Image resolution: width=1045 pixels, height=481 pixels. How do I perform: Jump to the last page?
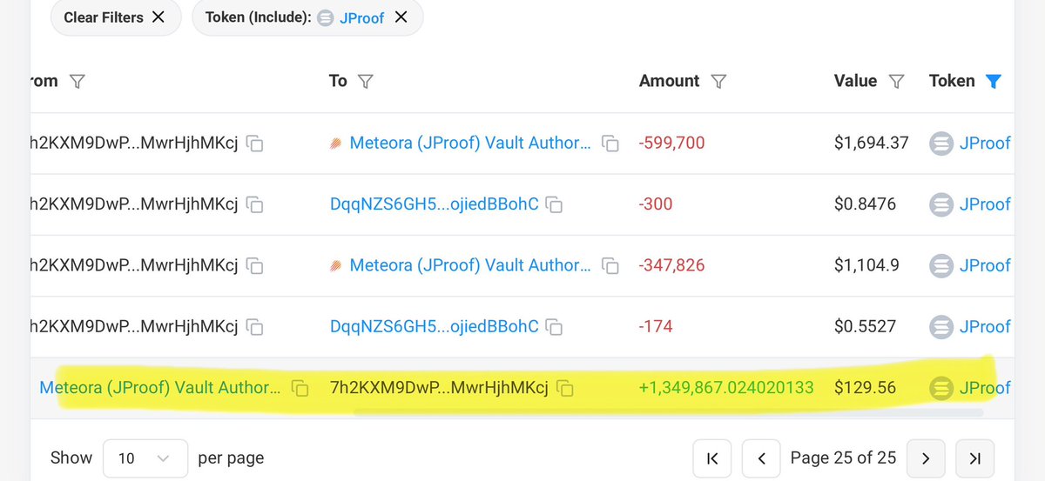[974, 458]
